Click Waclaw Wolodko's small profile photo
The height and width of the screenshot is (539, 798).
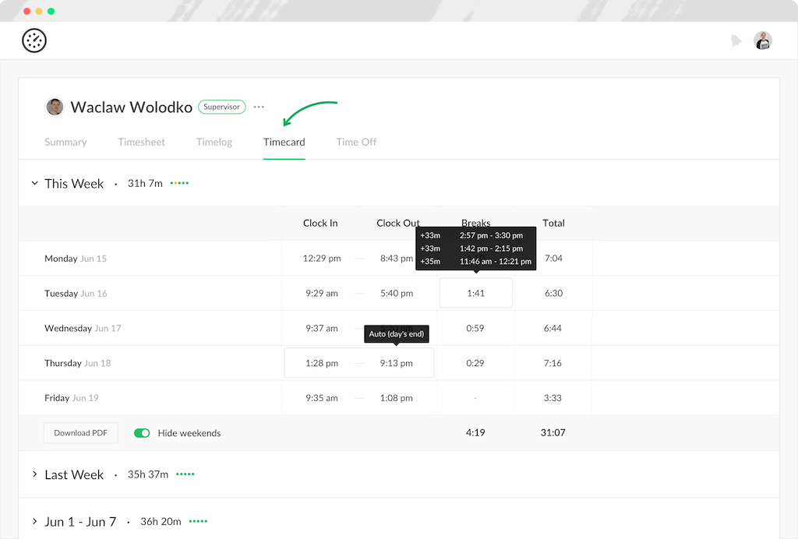tap(55, 107)
